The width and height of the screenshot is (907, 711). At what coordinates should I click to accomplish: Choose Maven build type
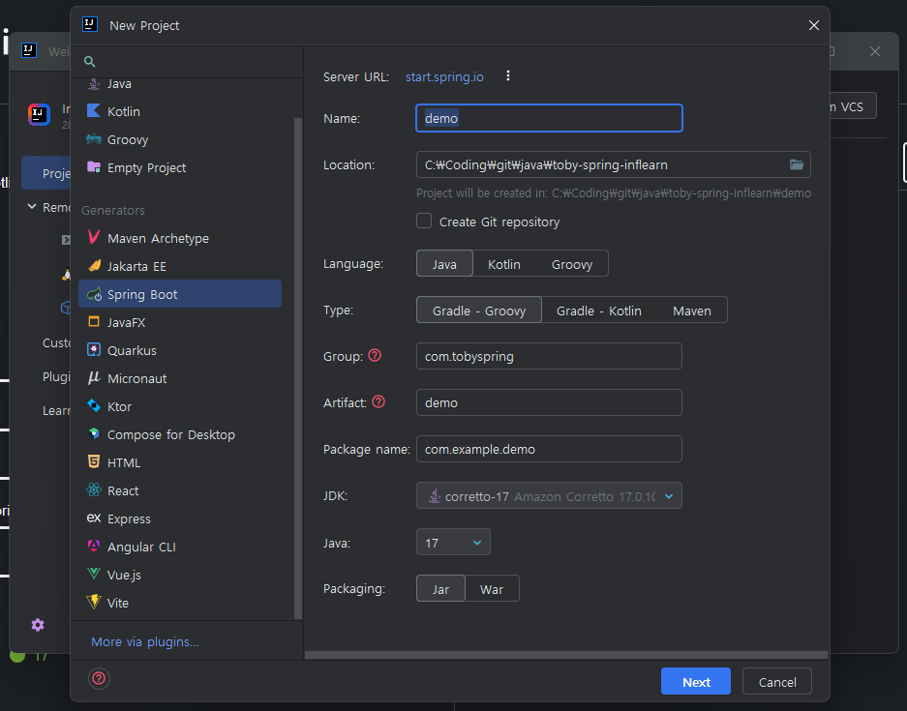pyautogui.click(x=692, y=311)
